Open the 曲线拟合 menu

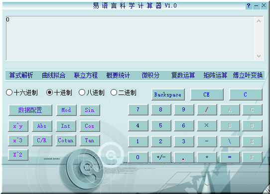[x=54, y=75]
